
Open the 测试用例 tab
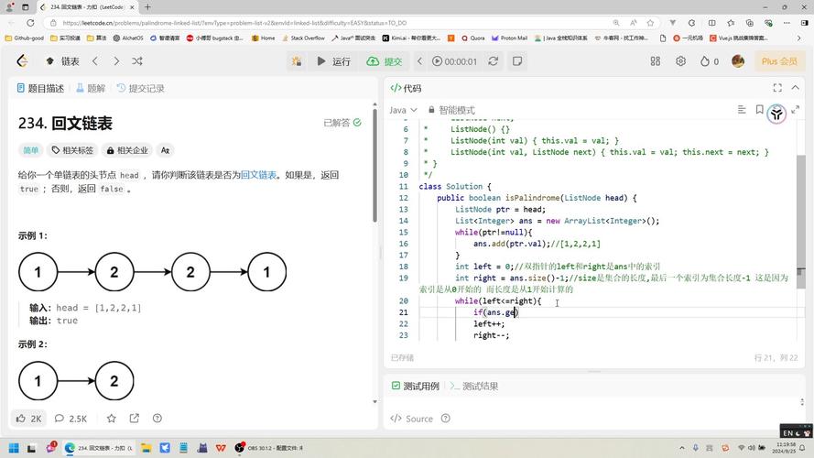click(x=416, y=387)
